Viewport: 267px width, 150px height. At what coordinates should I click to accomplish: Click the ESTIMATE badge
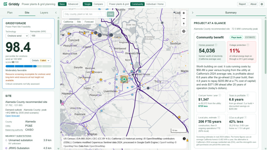(x=250, y=37)
